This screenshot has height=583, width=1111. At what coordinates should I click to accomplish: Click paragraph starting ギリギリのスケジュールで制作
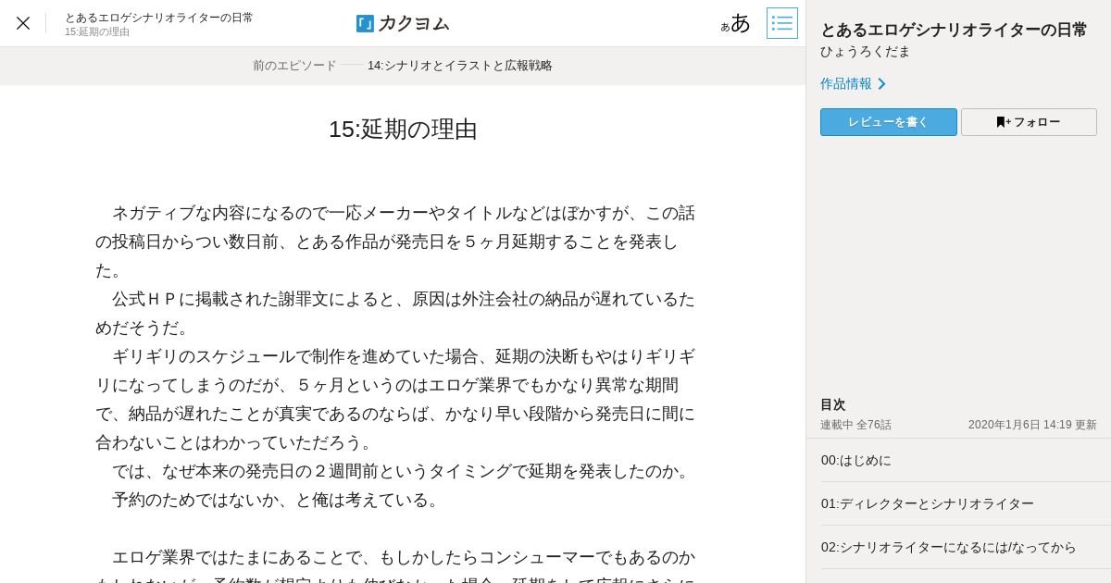[x=395, y=399]
